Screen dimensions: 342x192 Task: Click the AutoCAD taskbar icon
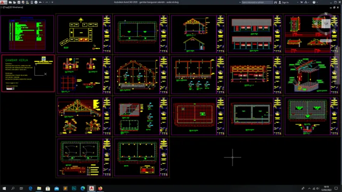tap(91, 188)
